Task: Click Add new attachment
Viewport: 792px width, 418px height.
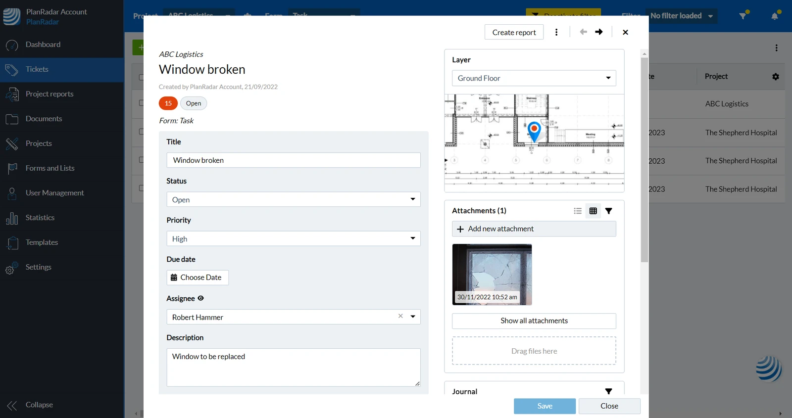Action: coord(534,229)
